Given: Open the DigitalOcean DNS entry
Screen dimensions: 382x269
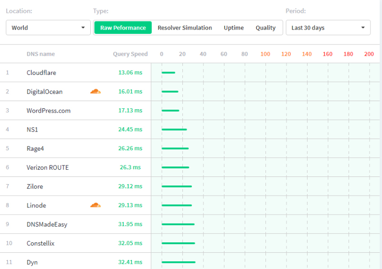Looking at the screenshot, I should (x=44, y=92).
